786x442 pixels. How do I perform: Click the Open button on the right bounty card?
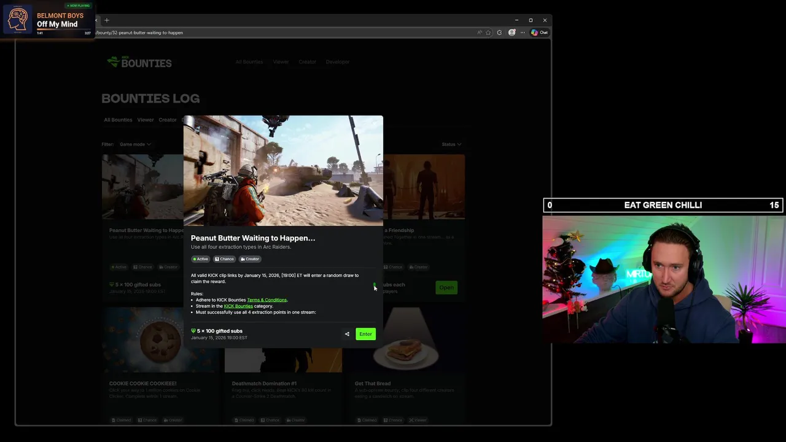446,287
